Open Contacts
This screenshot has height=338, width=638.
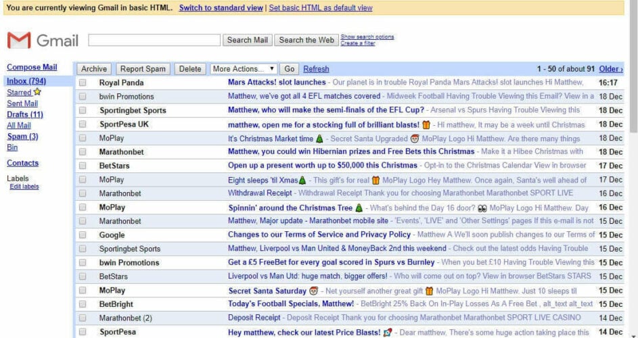(23, 163)
